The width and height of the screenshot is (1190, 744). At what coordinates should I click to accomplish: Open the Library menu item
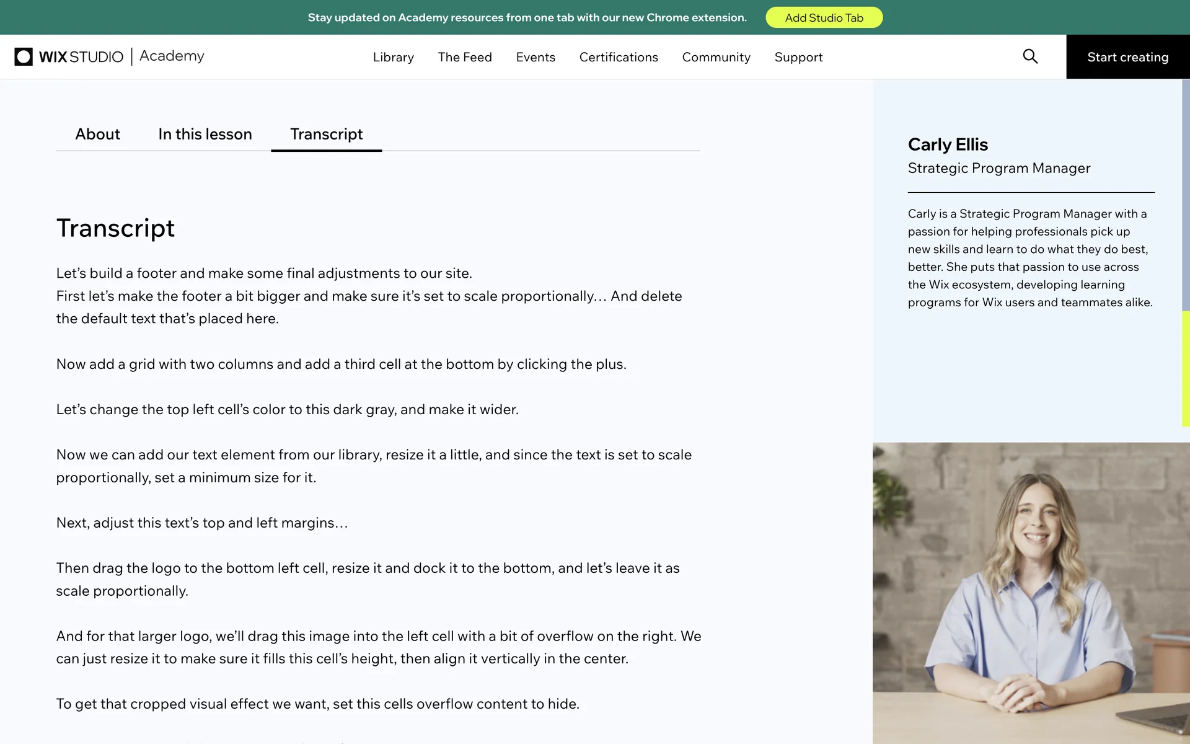pyautogui.click(x=393, y=57)
